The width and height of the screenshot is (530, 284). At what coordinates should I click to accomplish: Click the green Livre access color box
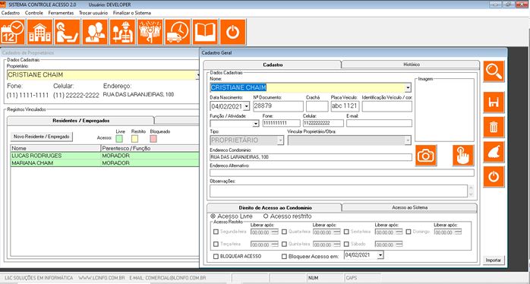tap(119, 138)
